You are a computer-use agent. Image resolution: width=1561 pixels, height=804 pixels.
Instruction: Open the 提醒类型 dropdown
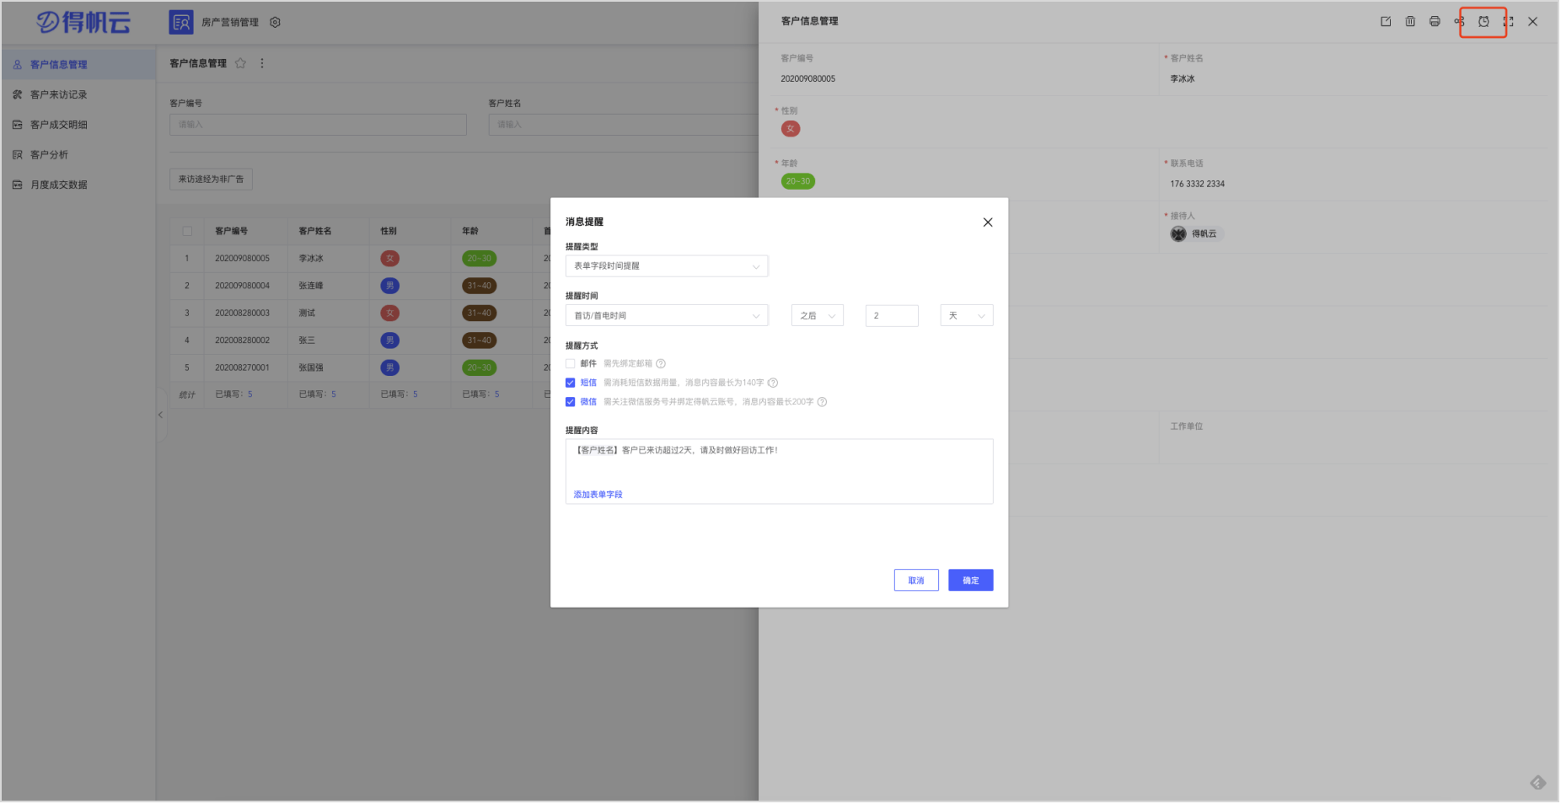click(x=668, y=266)
